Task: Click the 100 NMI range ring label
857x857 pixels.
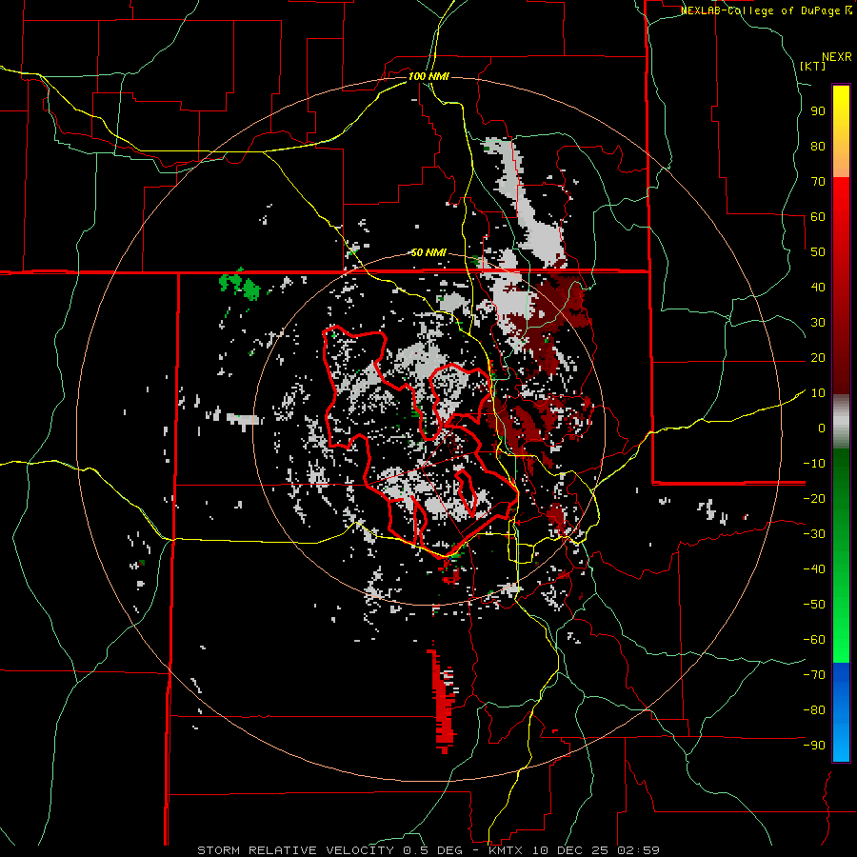Action: (x=428, y=76)
